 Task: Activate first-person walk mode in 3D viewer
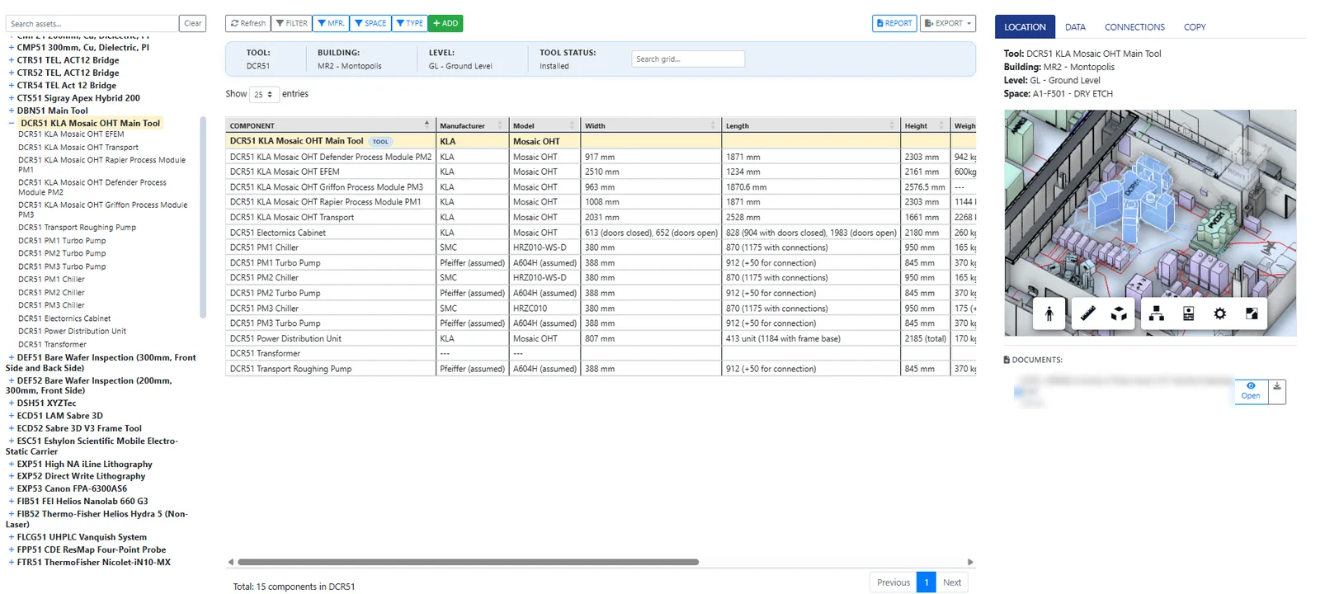[x=1049, y=313]
